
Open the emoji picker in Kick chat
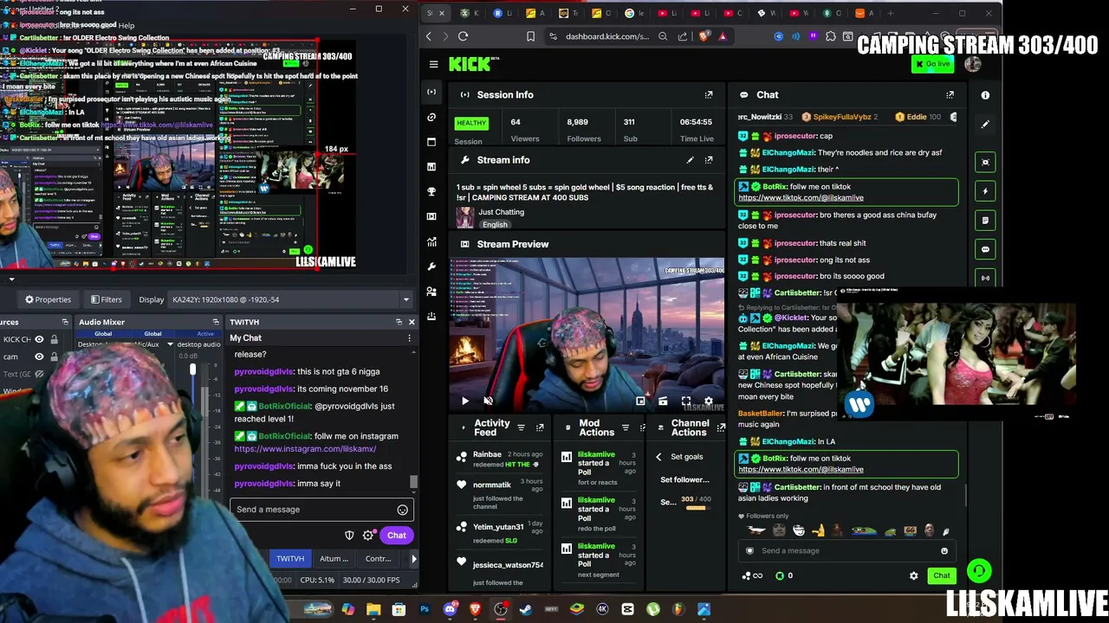(944, 550)
